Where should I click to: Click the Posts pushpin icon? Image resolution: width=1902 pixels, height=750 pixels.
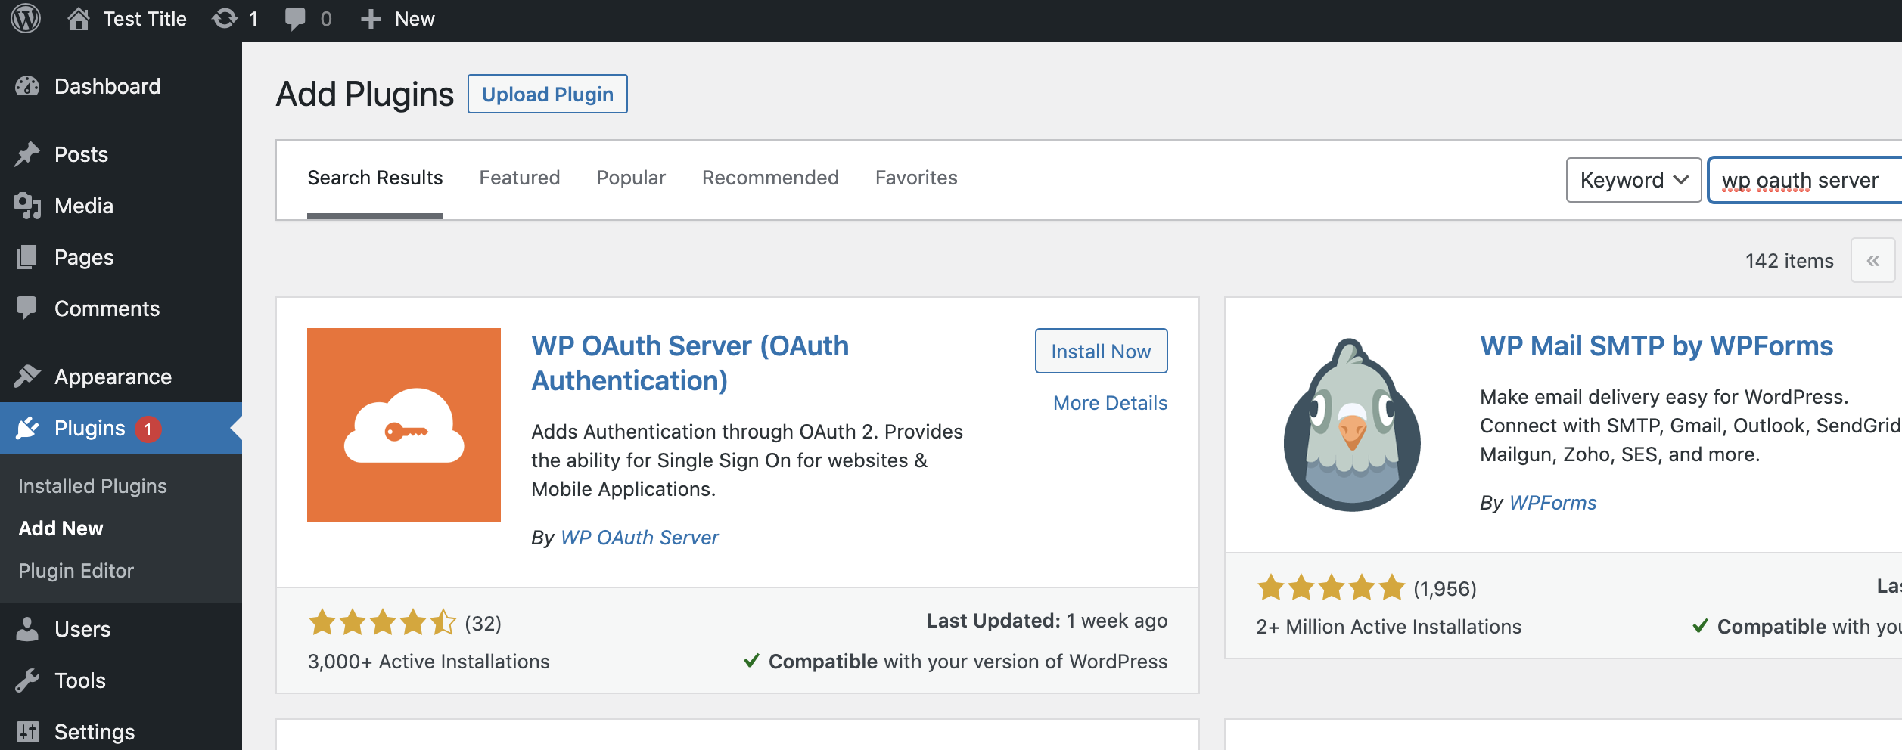click(x=27, y=154)
